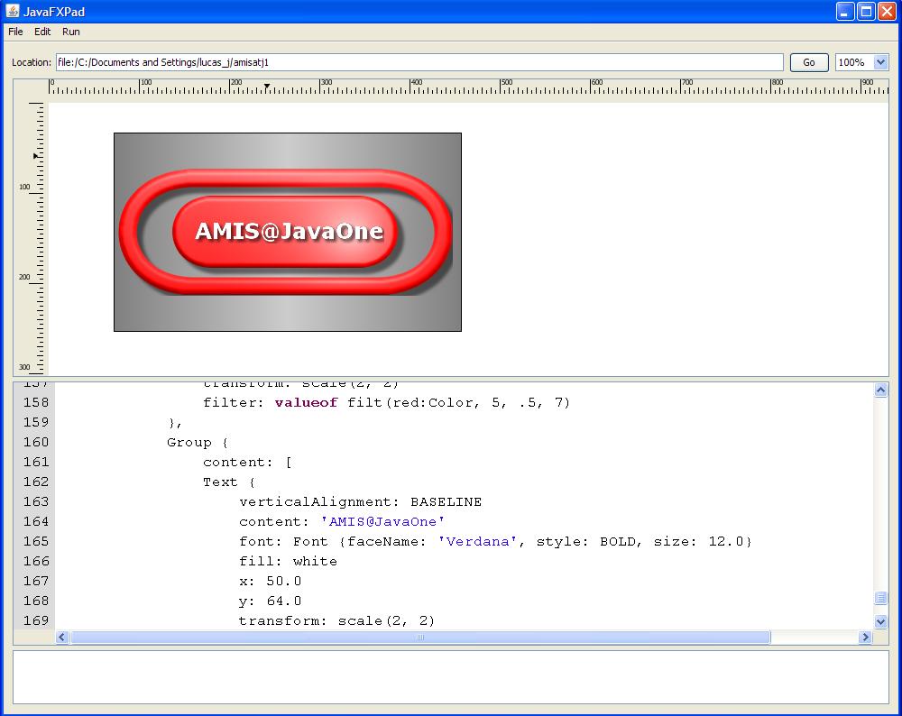Open the Edit menu
Screen dimensions: 902x716
tap(42, 32)
